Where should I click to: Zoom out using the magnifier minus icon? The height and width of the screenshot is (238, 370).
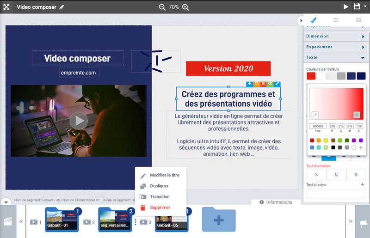(x=162, y=7)
